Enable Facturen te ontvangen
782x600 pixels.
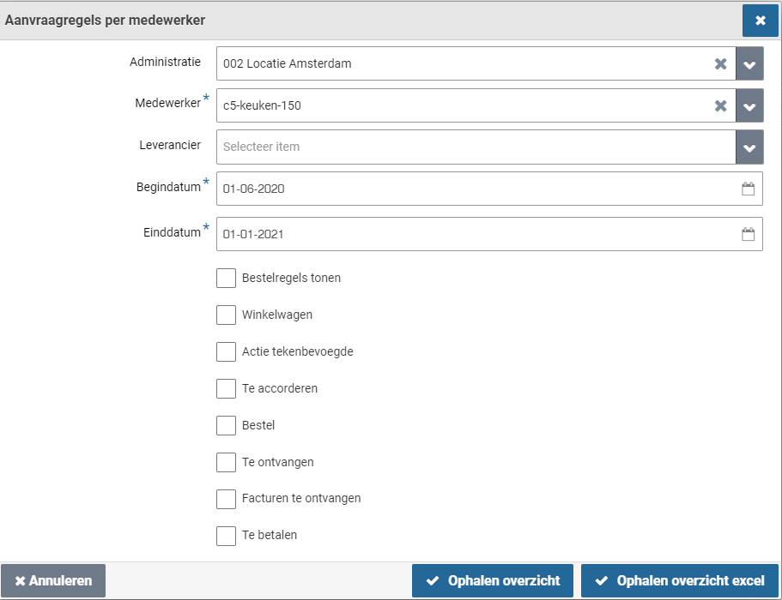226,498
